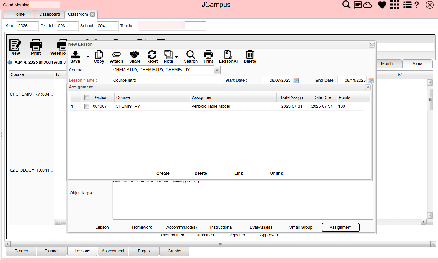The width and height of the screenshot is (438, 263).
Task: Switch to the Eval/Assess tab
Action: pyautogui.click(x=261, y=227)
